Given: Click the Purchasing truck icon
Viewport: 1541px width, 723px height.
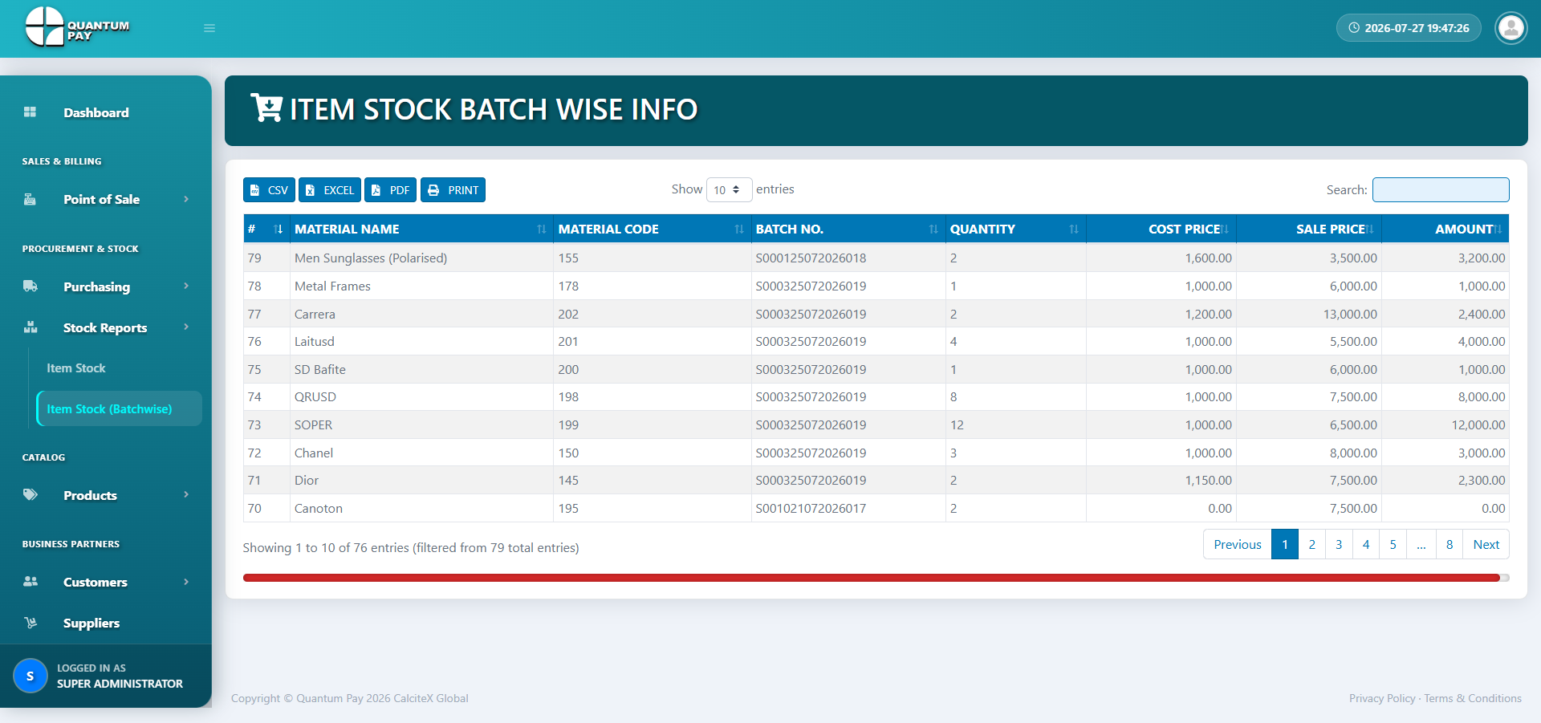Looking at the screenshot, I should coord(30,286).
